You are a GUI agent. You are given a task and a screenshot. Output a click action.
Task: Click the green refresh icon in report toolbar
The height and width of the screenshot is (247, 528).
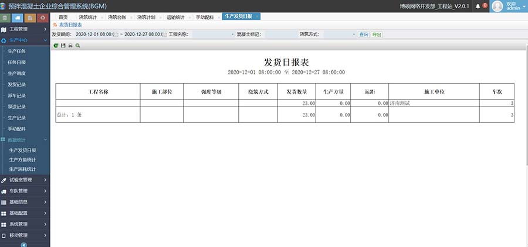tap(56, 45)
